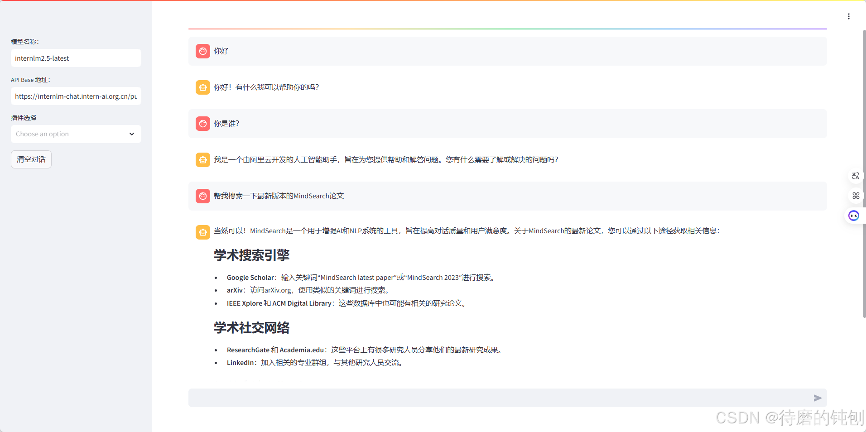
Task: Click user avatar beside MindSearch论文 request
Action: [203, 196]
